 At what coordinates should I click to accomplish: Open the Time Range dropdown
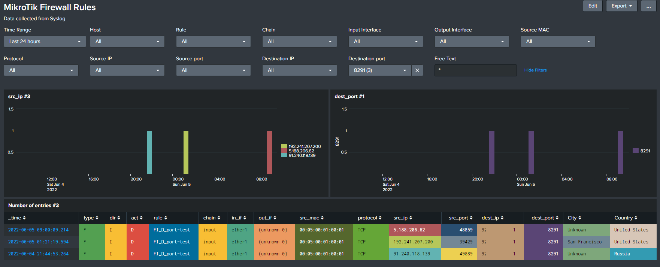click(45, 42)
